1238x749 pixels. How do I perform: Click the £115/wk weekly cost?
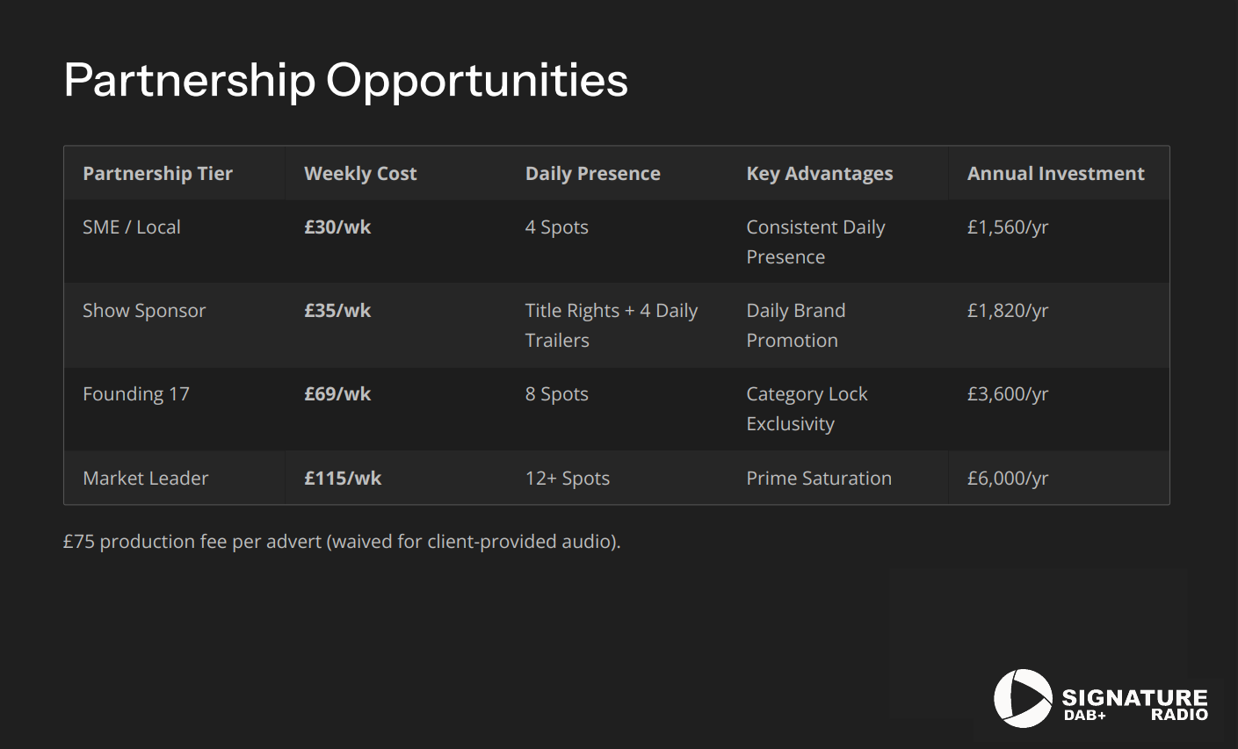pyautogui.click(x=343, y=479)
